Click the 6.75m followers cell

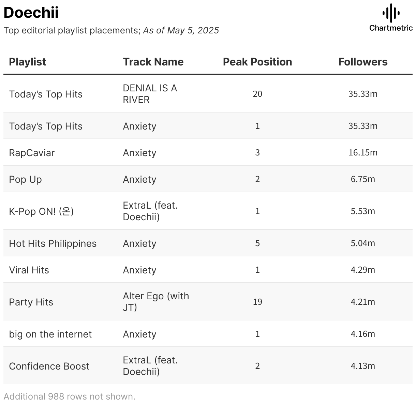click(x=363, y=179)
